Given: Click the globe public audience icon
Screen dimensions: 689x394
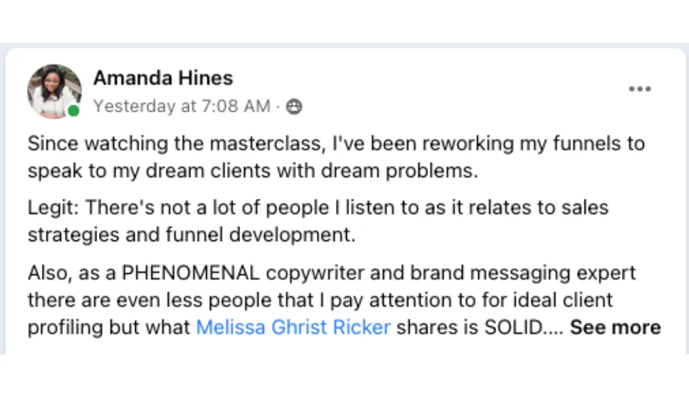Looking at the screenshot, I should pos(294,106).
